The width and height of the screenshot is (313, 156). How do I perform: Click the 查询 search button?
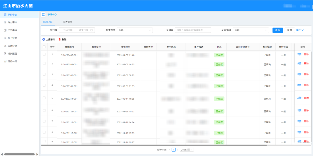coord(278,30)
